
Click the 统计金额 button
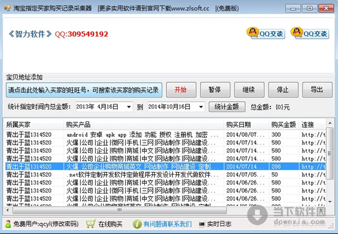227,107
